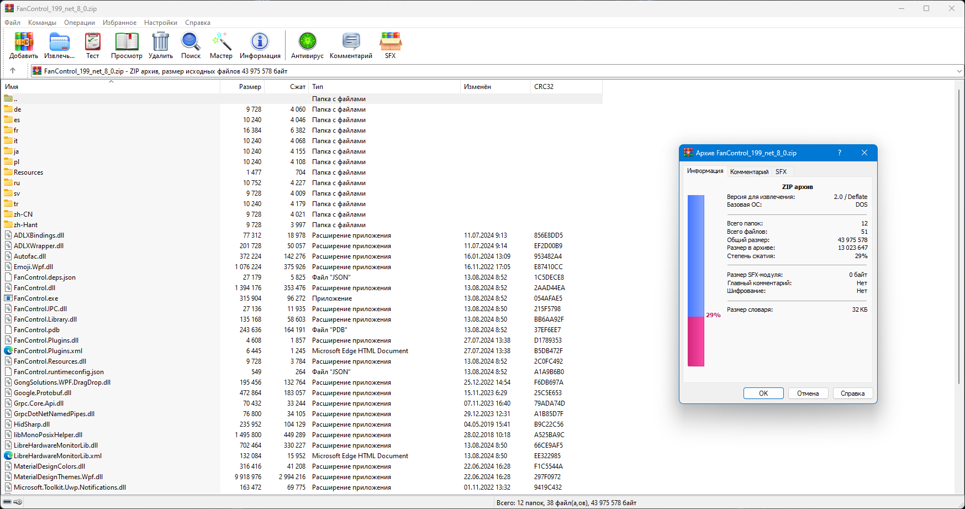
Task: Expand the archive path dropdown
Action: [x=959, y=71]
